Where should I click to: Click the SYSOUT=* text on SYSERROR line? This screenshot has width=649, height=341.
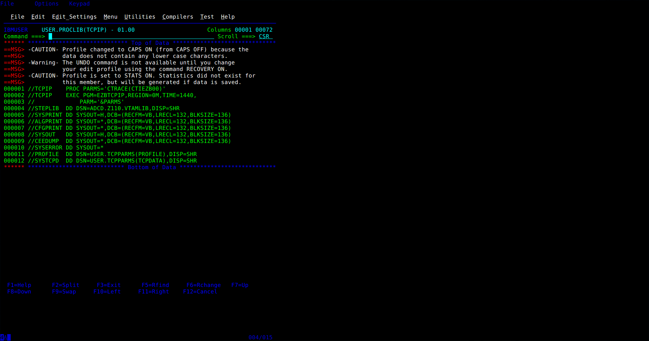90,147
